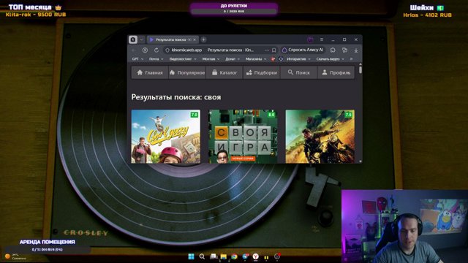
Task: Open File Explorer from the taskbar
Action: click(x=224, y=256)
